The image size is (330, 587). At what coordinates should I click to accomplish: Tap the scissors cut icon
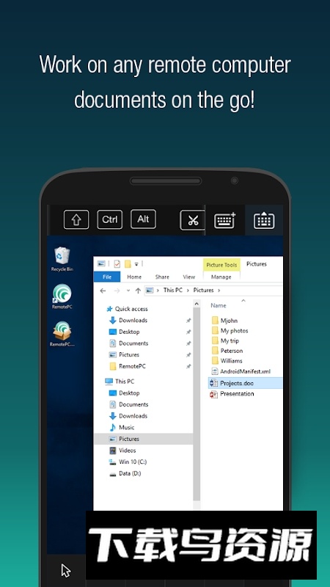point(192,220)
